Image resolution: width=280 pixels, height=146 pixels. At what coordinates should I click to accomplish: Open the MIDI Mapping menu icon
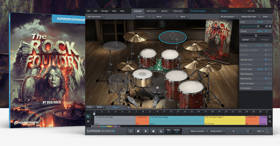(269, 74)
